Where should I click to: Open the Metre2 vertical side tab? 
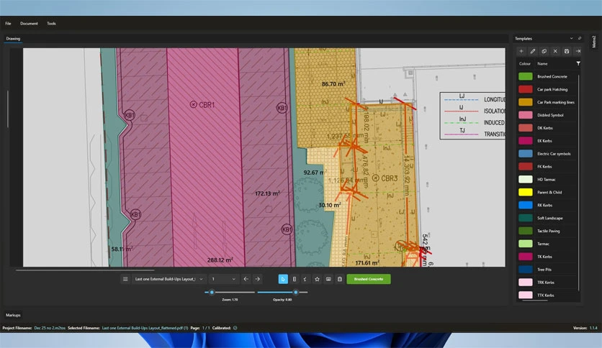click(593, 42)
